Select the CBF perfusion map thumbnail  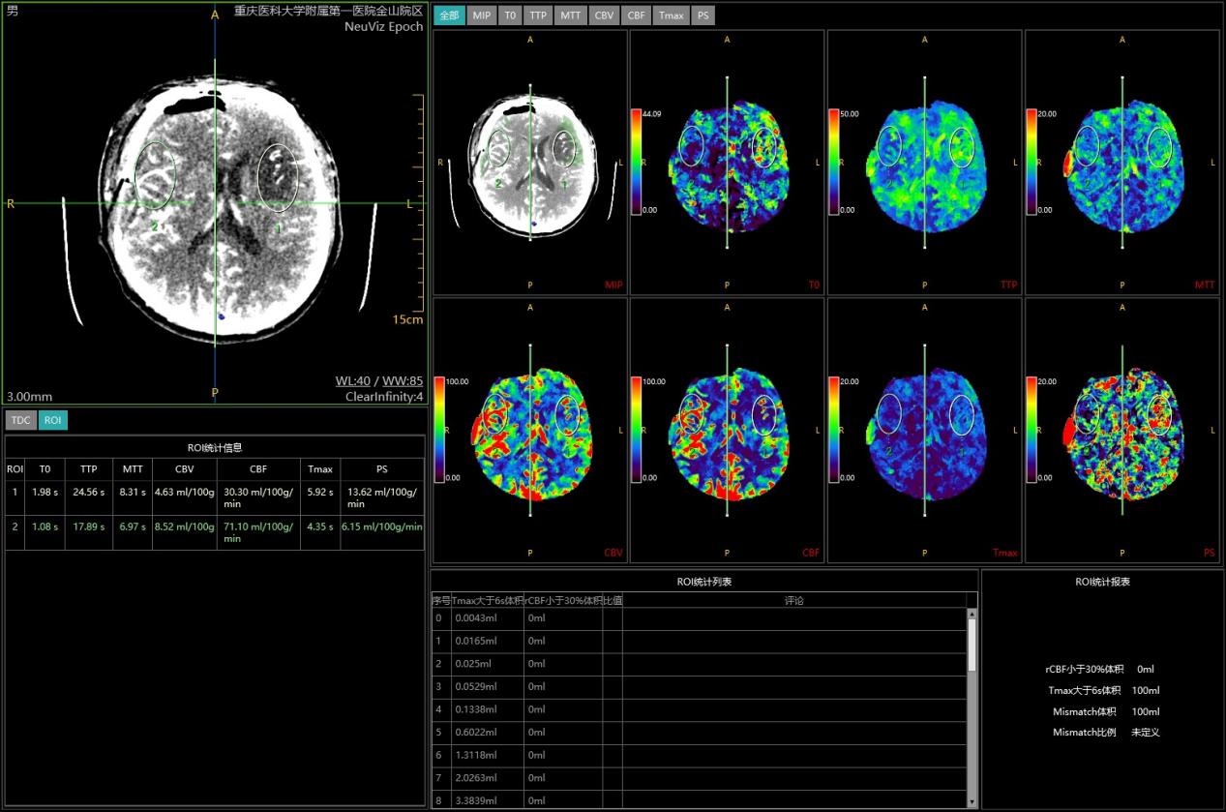click(727, 430)
